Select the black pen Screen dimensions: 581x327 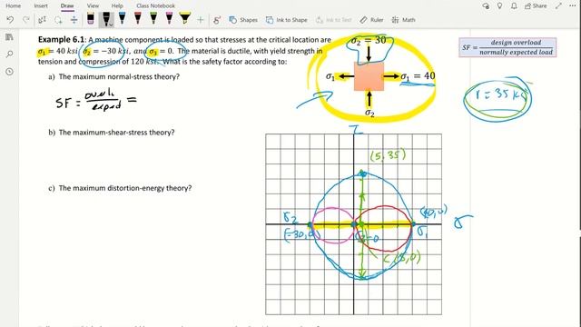(106, 18)
